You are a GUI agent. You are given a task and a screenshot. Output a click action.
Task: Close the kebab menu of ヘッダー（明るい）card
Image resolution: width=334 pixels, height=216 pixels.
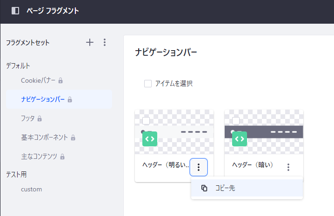click(x=199, y=167)
